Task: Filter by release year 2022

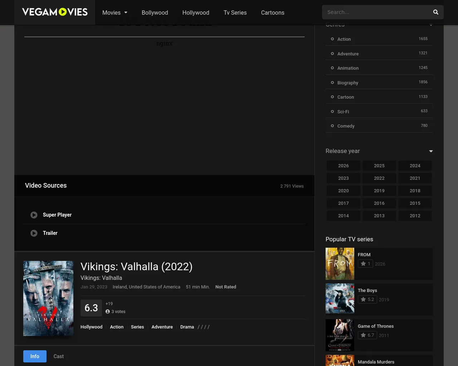Action: point(379,178)
